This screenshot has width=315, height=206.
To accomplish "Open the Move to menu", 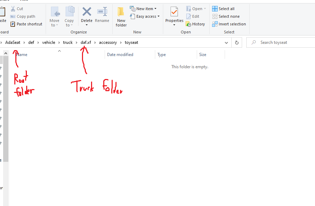I will pos(54,17).
